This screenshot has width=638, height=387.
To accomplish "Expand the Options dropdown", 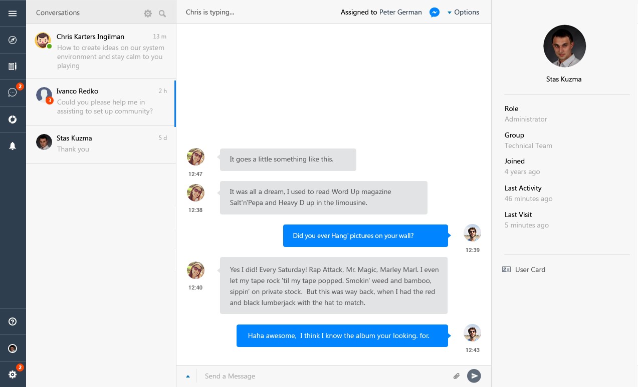I will pos(463,12).
